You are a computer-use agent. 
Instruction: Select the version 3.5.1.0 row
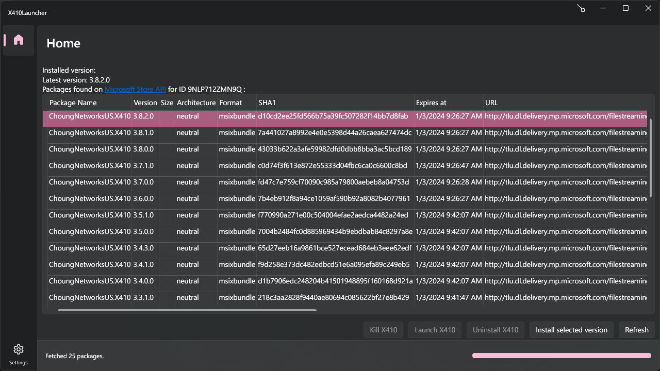[x=345, y=217]
